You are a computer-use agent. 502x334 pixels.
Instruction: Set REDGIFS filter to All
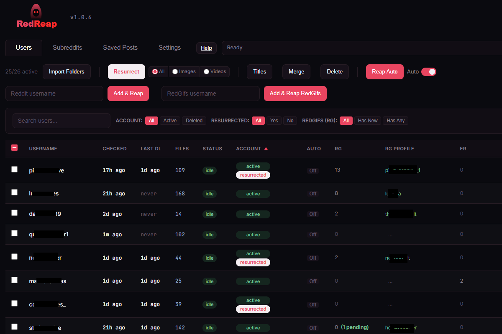pyautogui.click(x=346, y=121)
